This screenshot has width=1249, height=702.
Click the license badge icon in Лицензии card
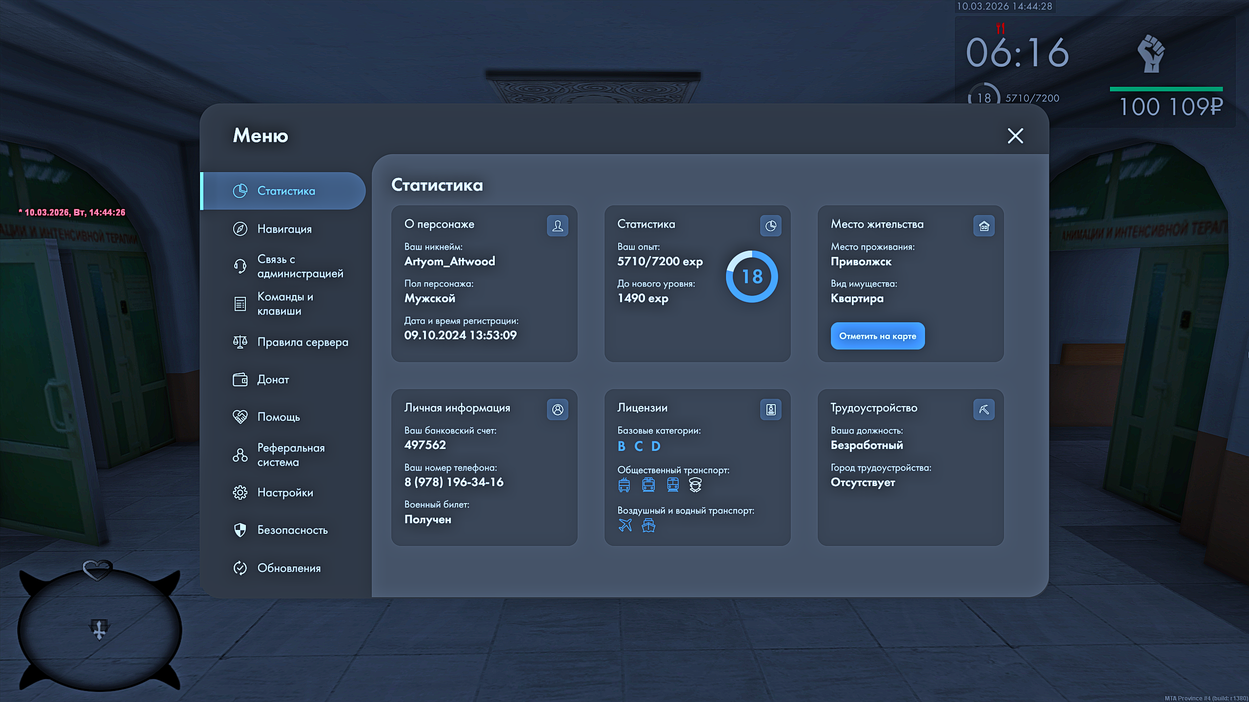click(770, 409)
